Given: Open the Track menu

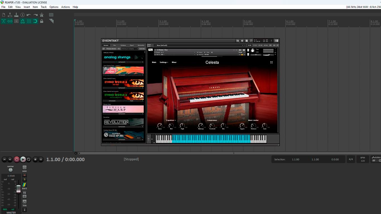Looking at the screenshot, I should (44, 7).
